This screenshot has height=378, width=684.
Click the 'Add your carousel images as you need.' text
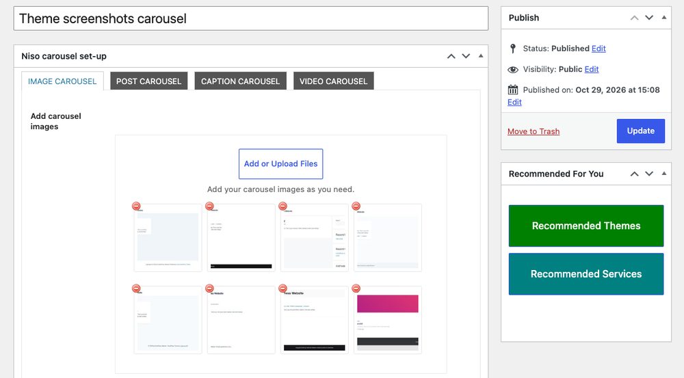point(281,189)
